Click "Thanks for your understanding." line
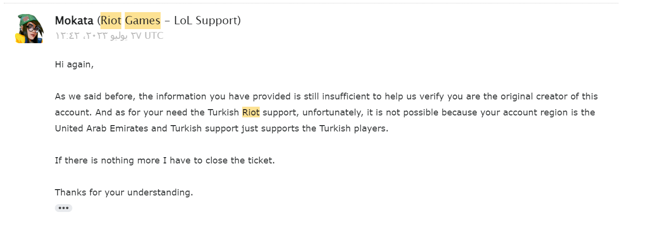Image resolution: width=648 pixels, height=226 pixels. pyautogui.click(x=124, y=192)
